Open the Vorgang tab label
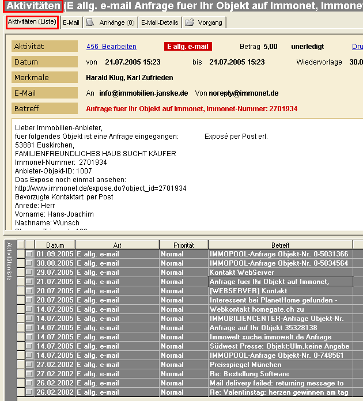 pos(210,23)
